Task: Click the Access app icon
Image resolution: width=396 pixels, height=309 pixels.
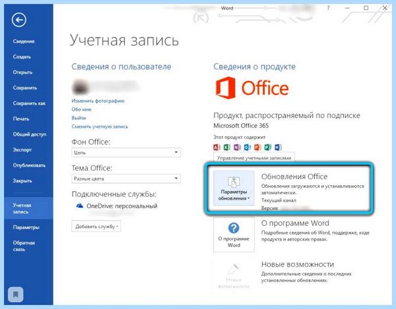Action: click(216, 147)
